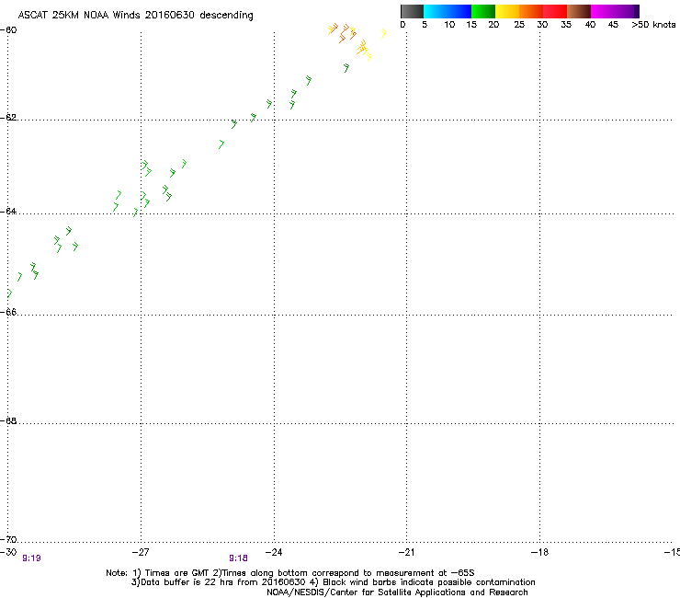Click the green 15-20 knots legend segment

pyautogui.click(x=483, y=11)
